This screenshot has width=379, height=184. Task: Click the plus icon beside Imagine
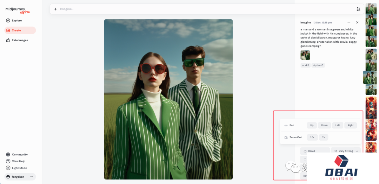pos(55,9)
